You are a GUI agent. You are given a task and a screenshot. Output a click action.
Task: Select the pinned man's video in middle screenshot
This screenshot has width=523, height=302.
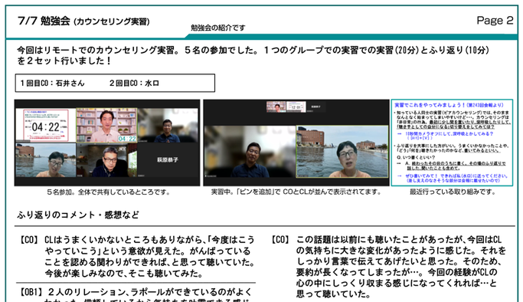tap(250, 152)
